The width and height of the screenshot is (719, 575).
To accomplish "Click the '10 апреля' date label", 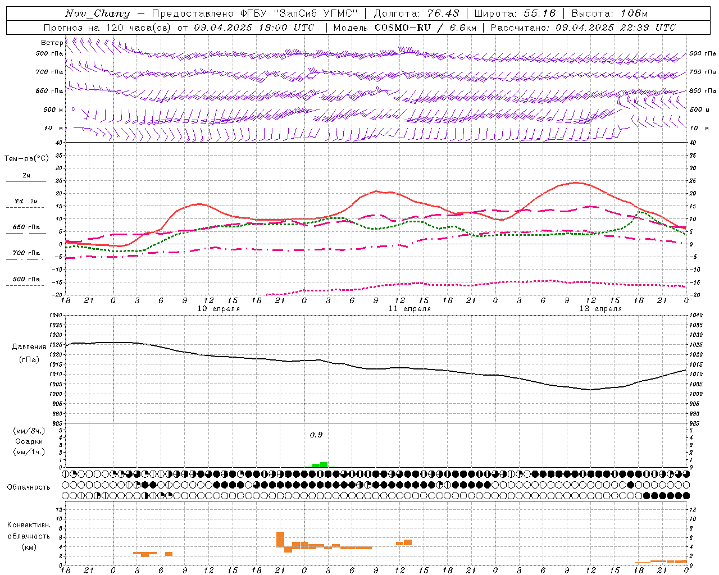I will (219, 309).
